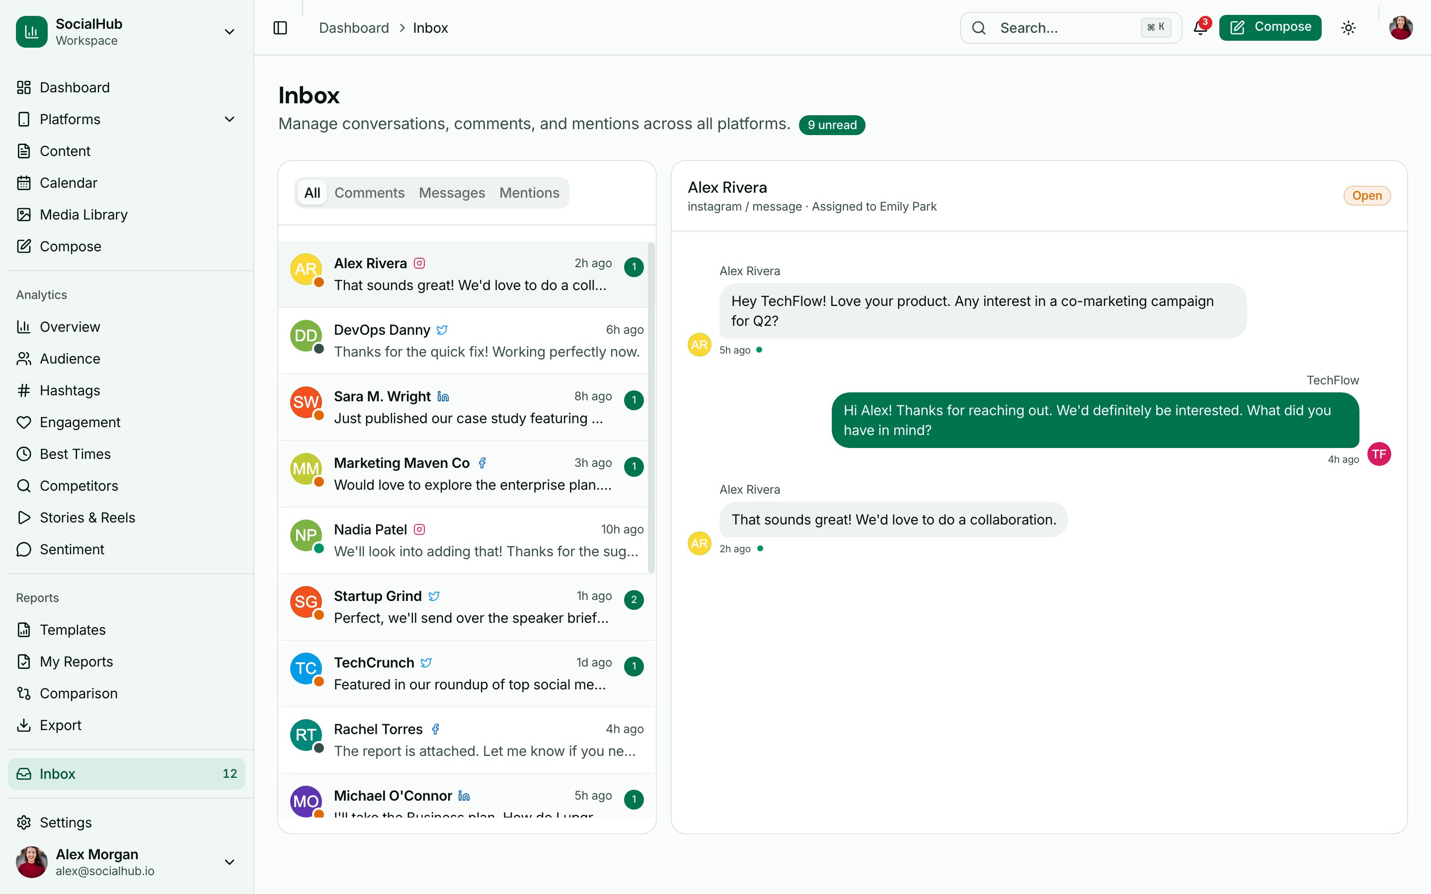The height and width of the screenshot is (894, 1431).
Task: Click the search field in the top bar
Action: (1070, 28)
